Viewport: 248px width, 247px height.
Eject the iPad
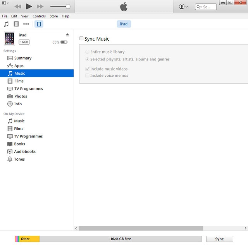click(x=67, y=35)
